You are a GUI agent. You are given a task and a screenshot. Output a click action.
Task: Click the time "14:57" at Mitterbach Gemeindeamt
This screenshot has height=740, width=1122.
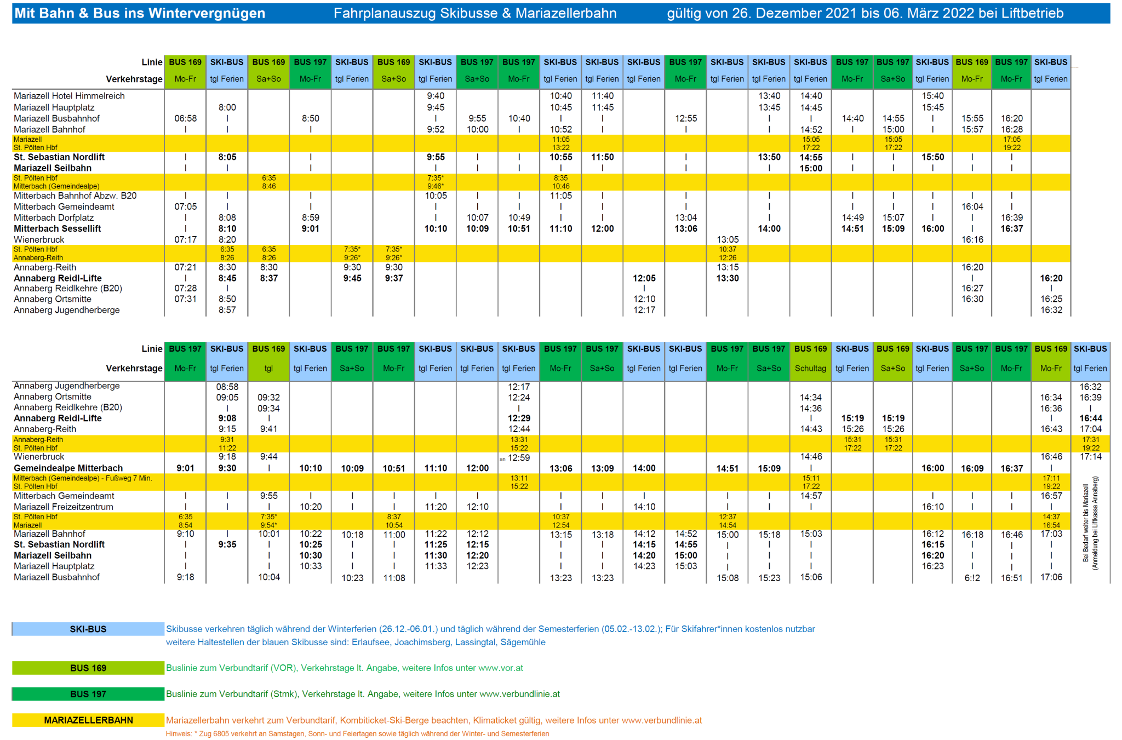pyautogui.click(x=811, y=496)
